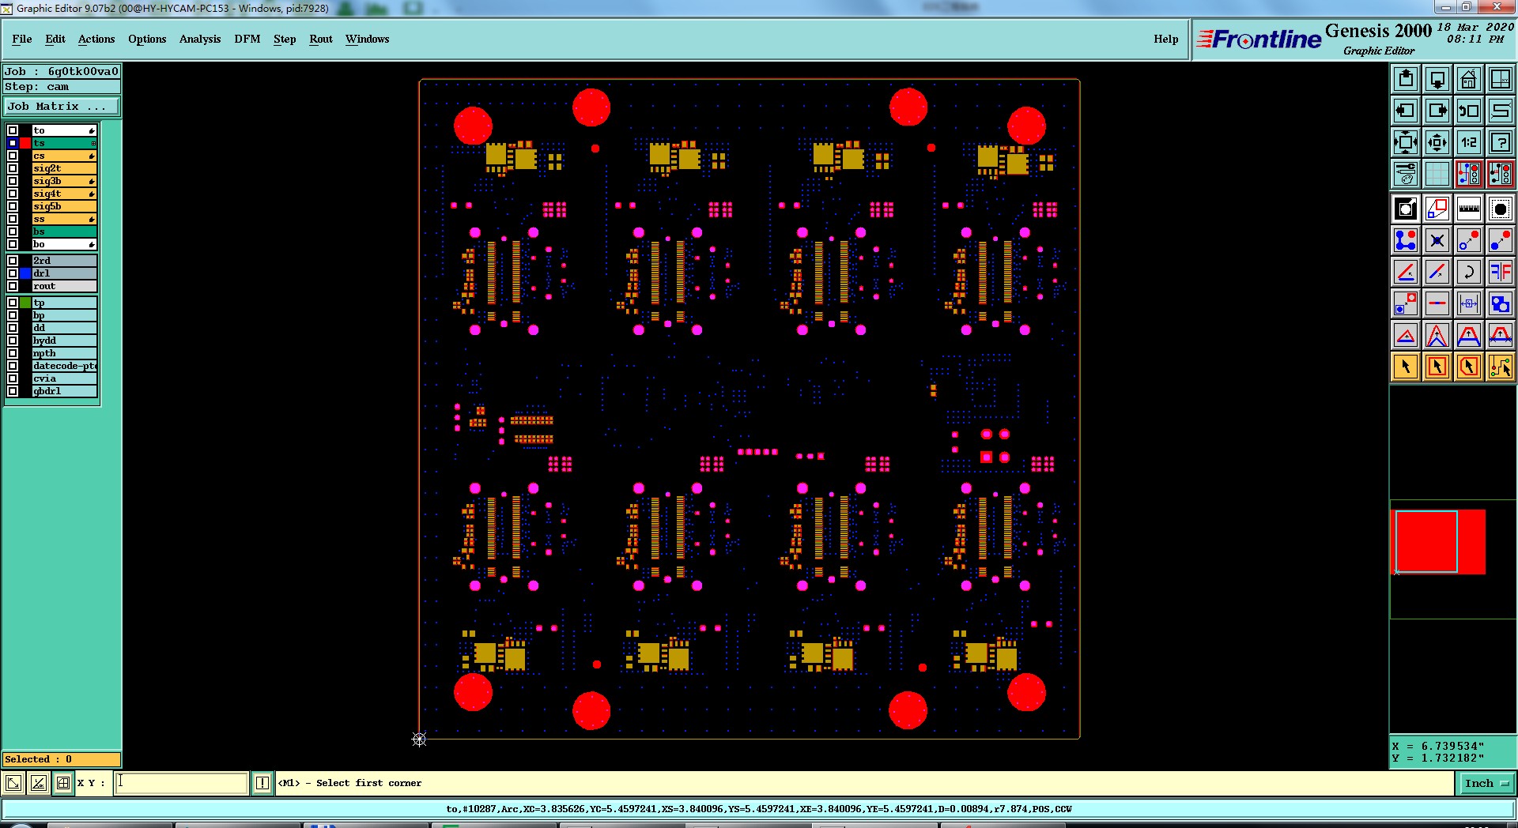The height and width of the screenshot is (828, 1518).
Task: Click the rotate arc arrow icon
Action: coord(1469,272)
